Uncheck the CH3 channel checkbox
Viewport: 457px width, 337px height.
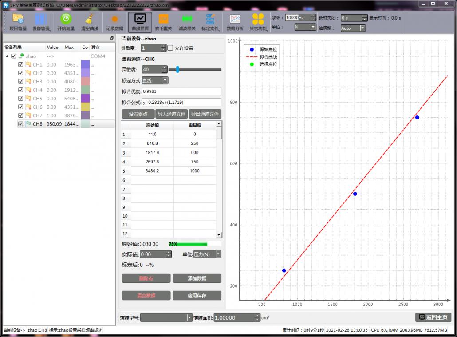(x=20, y=81)
